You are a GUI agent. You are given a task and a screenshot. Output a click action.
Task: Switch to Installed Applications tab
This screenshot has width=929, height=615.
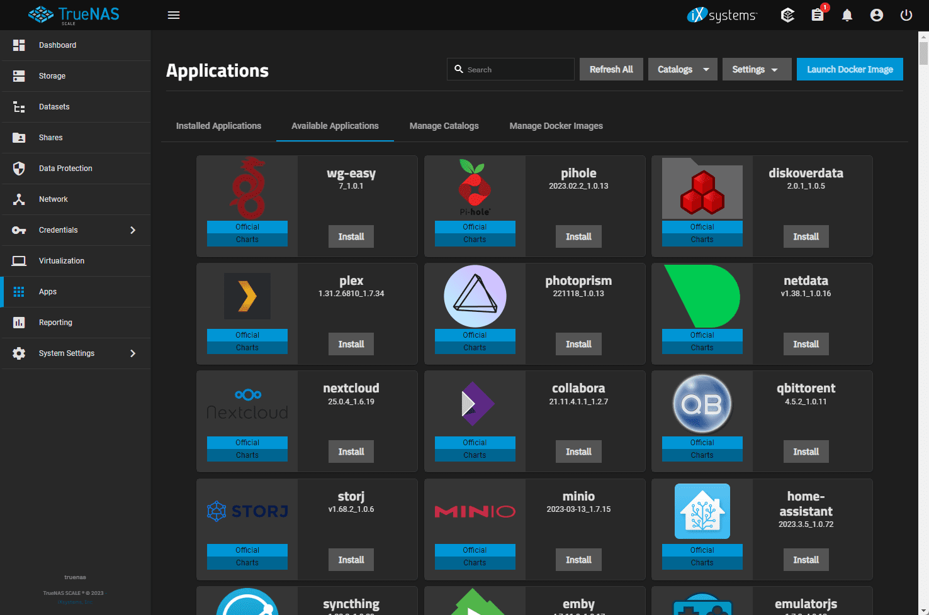[x=218, y=126]
